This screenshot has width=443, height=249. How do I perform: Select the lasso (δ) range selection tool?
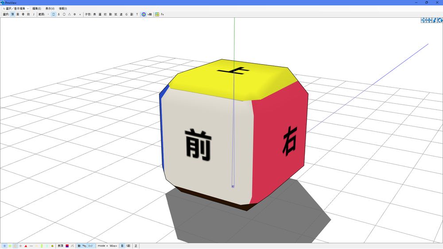[59, 14]
